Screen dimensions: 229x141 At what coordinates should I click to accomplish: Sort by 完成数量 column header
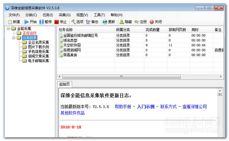(x=155, y=30)
